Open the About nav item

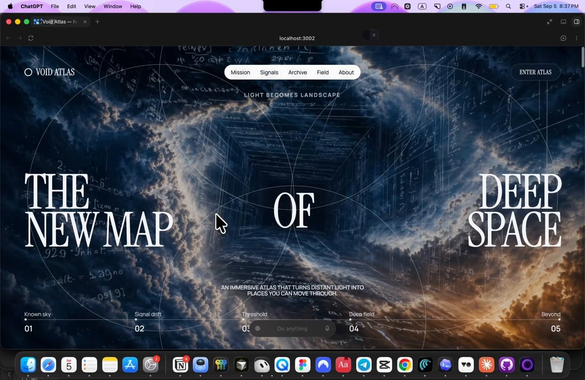click(x=346, y=73)
